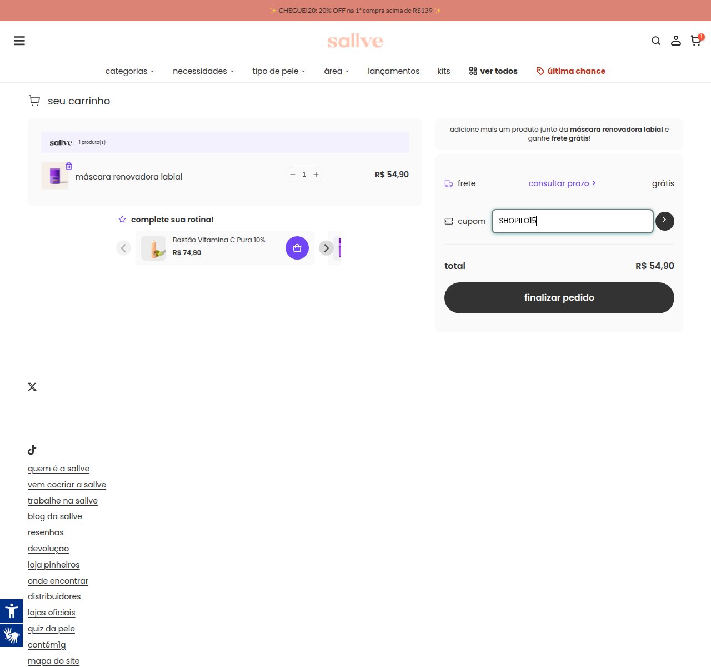Open kits menu item
The image size is (711, 667).
(x=444, y=71)
